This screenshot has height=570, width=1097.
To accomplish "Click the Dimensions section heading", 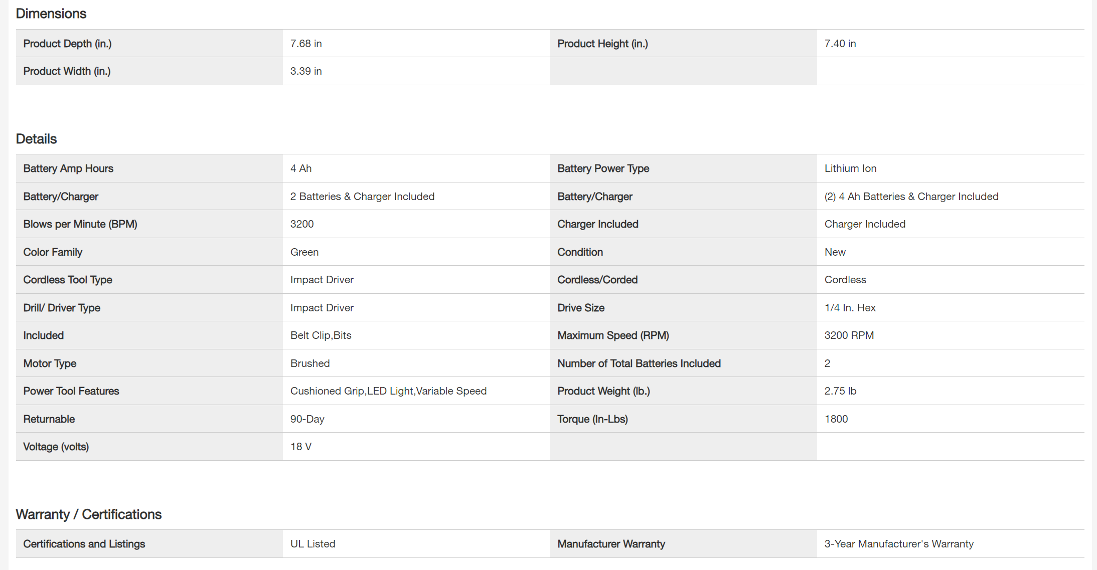I will (x=51, y=14).
